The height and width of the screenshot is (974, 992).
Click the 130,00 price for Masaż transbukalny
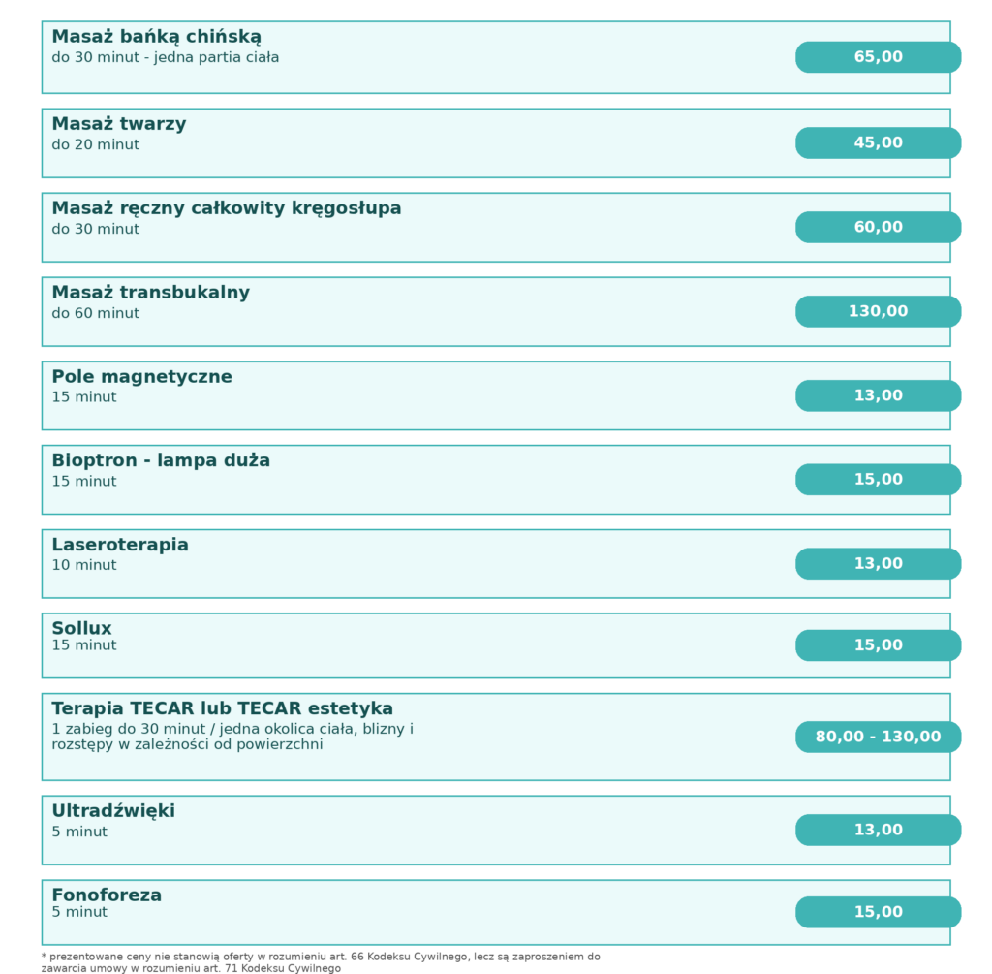click(x=878, y=311)
